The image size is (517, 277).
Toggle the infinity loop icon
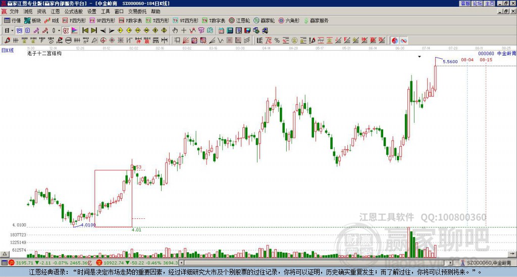[x=403, y=40]
